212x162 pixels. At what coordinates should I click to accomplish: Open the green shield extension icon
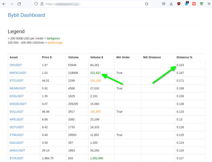[x=201, y=4]
